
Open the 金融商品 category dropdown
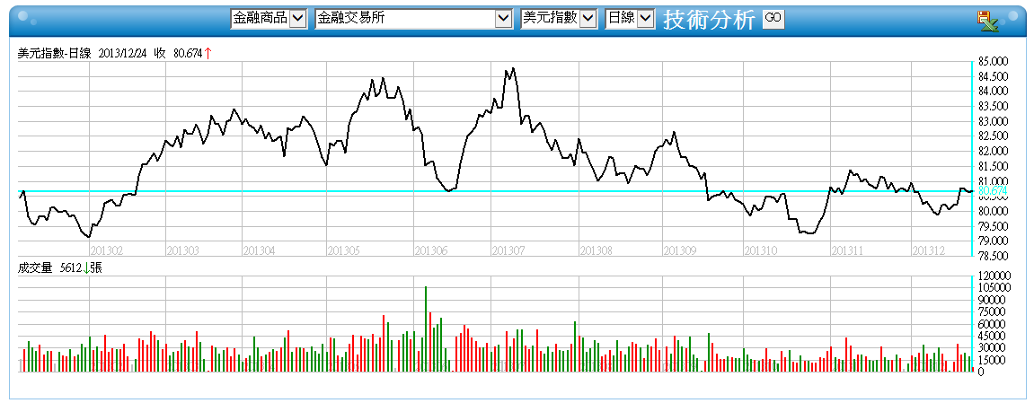point(269,19)
